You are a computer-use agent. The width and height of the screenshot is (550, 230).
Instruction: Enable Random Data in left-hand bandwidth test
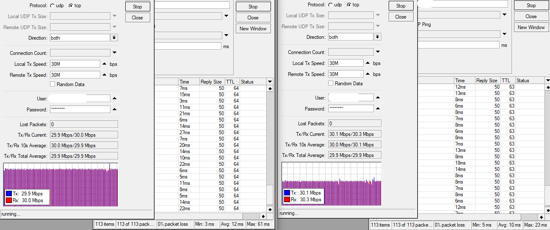pos(53,84)
